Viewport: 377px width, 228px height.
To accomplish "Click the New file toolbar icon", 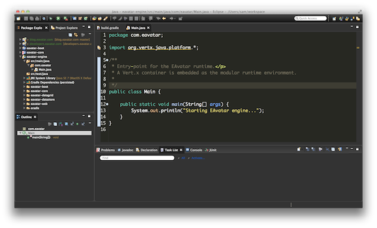I will pos(18,18).
